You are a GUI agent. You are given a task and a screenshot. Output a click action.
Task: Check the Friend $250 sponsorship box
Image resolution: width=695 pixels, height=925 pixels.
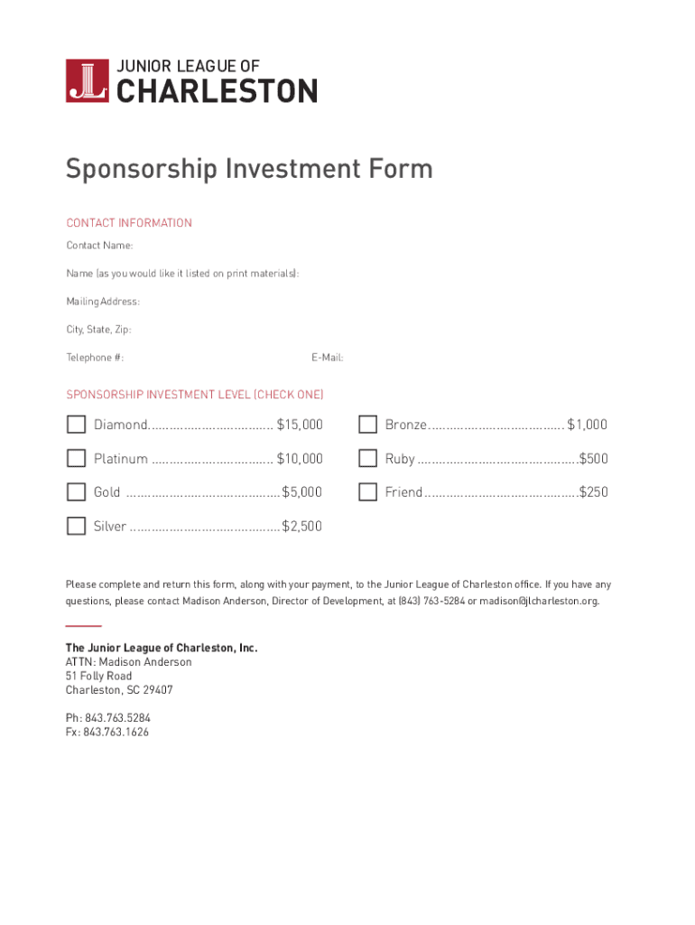coord(367,492)
